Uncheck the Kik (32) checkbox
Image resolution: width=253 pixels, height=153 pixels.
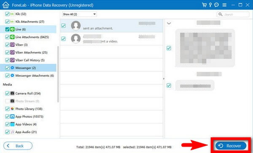click(7, 14)
